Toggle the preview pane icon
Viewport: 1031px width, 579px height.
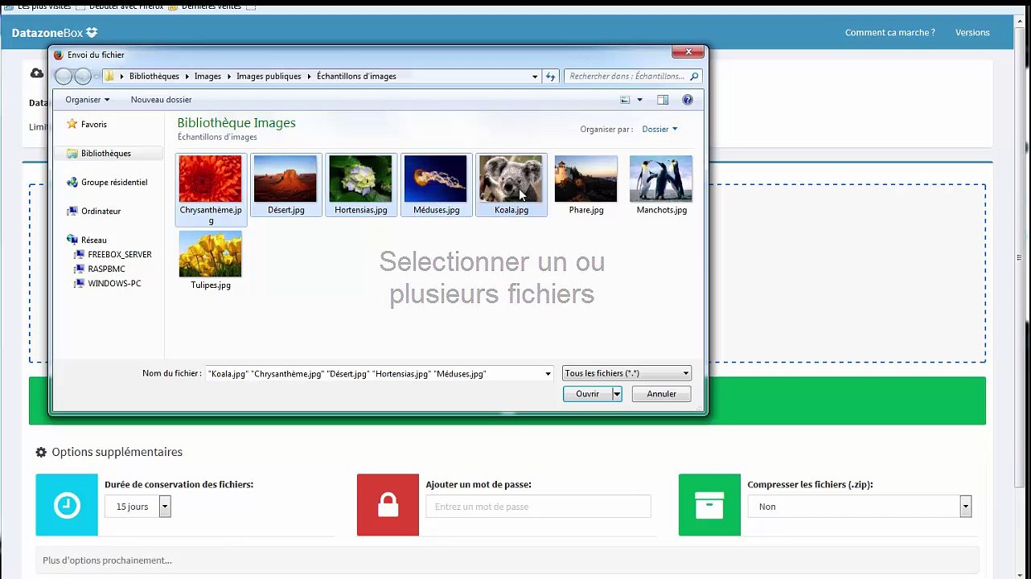click(663, 100)
